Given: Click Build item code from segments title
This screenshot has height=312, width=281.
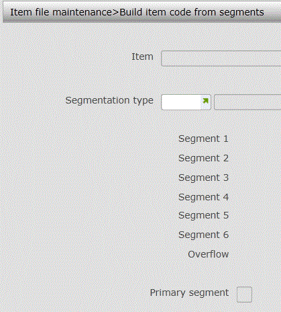Looking at the screenshot, I should pyautogui.click(x=192, y=12).
